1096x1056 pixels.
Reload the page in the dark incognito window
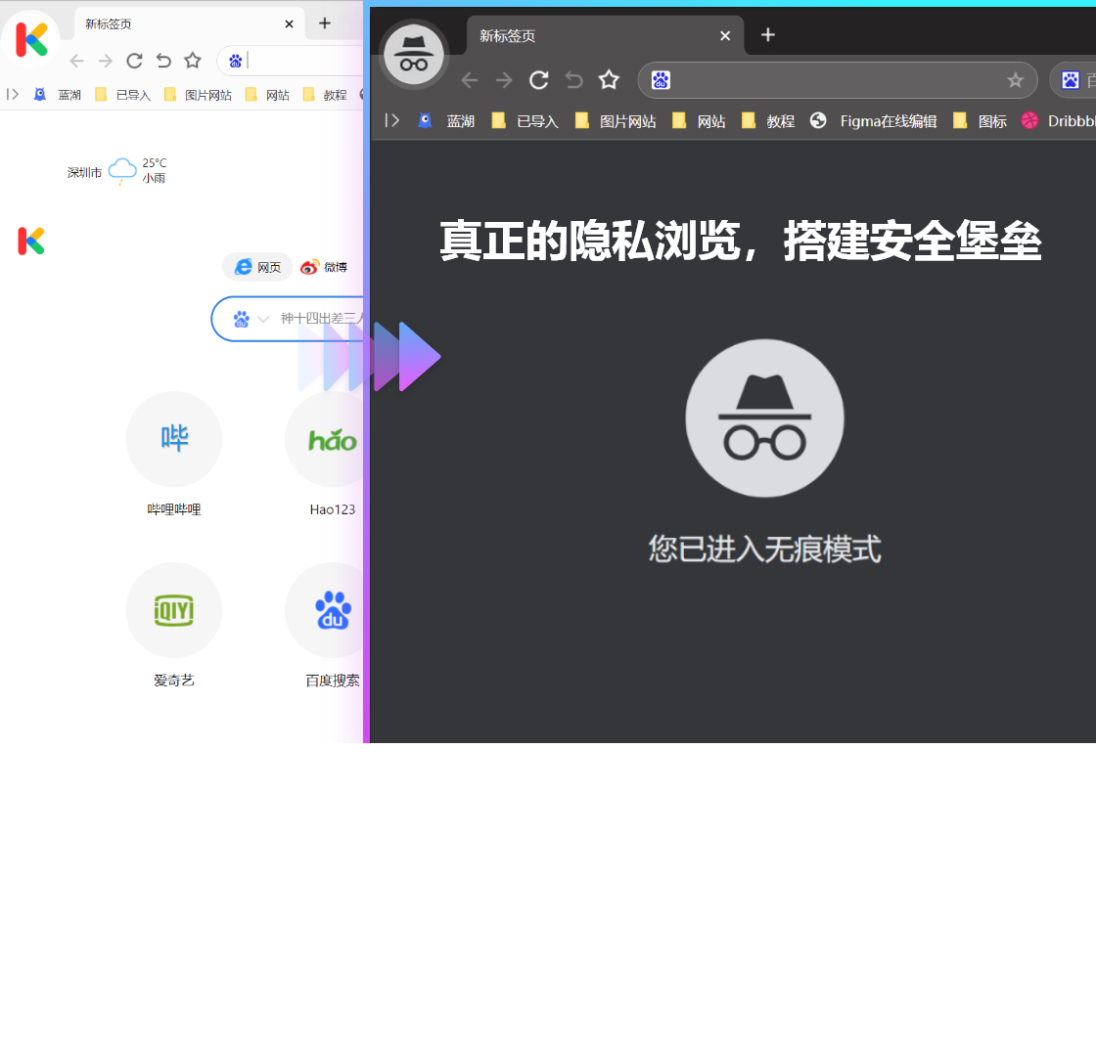(x=539, y=80)
